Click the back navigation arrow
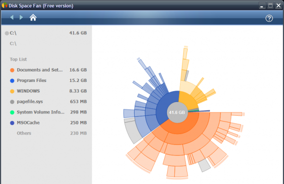 pos(12,17)
